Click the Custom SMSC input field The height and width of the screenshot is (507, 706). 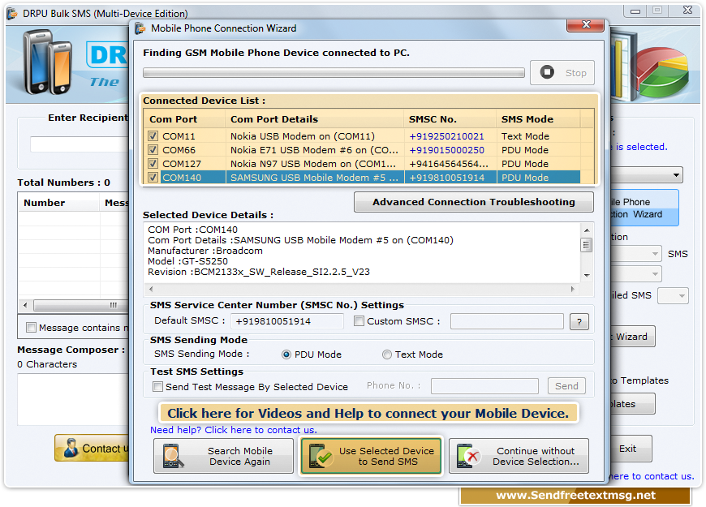click(506, 321)
